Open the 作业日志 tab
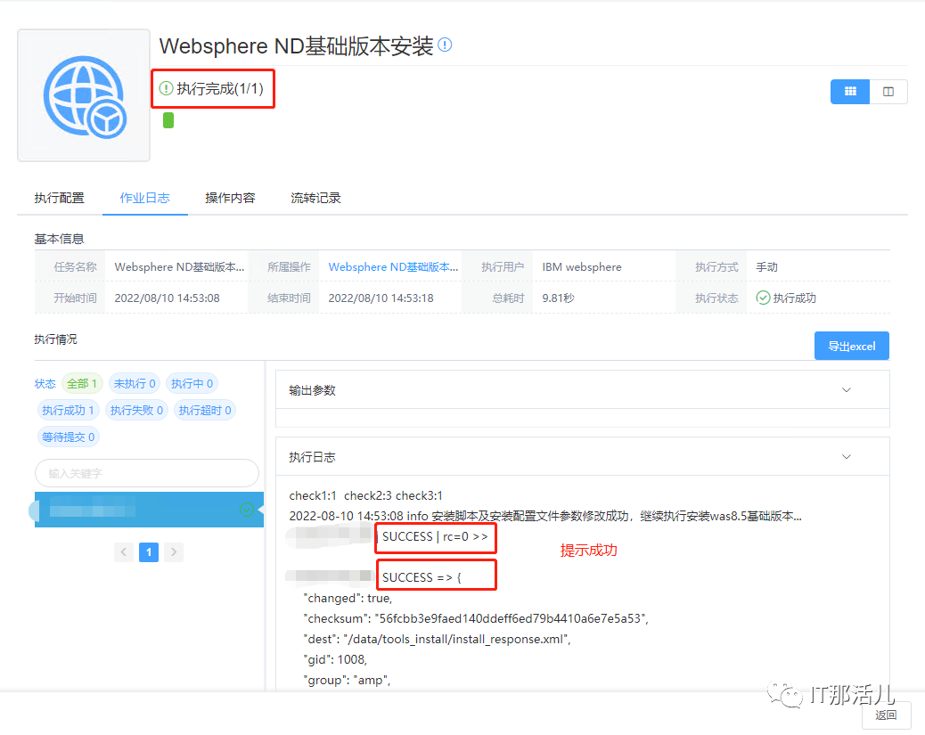The height and width of the screenshot is (735, 925). pyautogui.click(x=145, y=198)
